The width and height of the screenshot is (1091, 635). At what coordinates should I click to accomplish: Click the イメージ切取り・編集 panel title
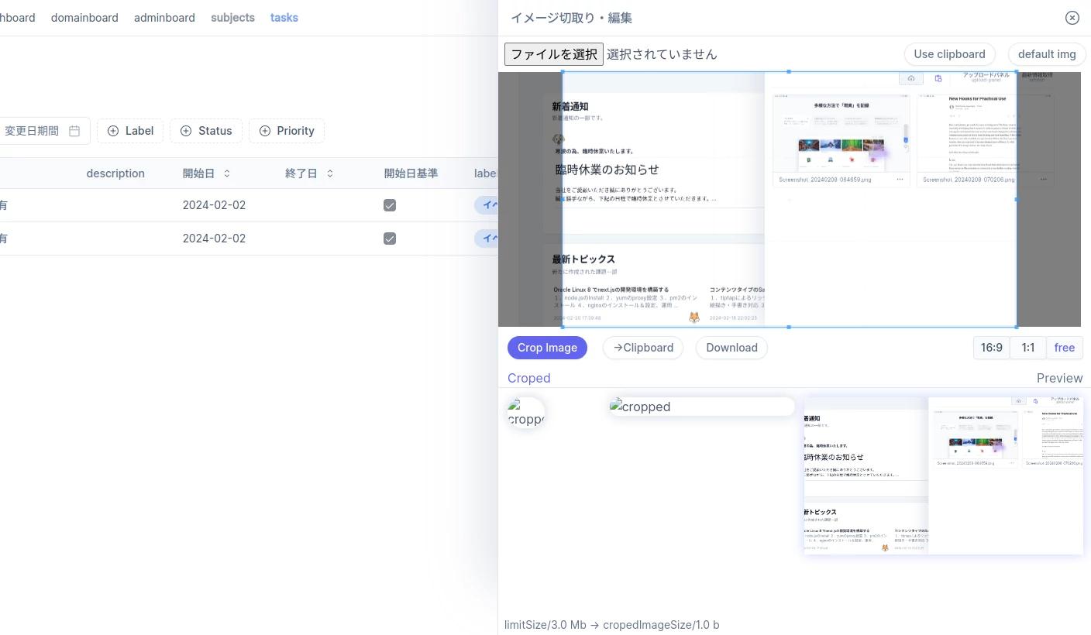pyautogui.click(x=572, y=18)
